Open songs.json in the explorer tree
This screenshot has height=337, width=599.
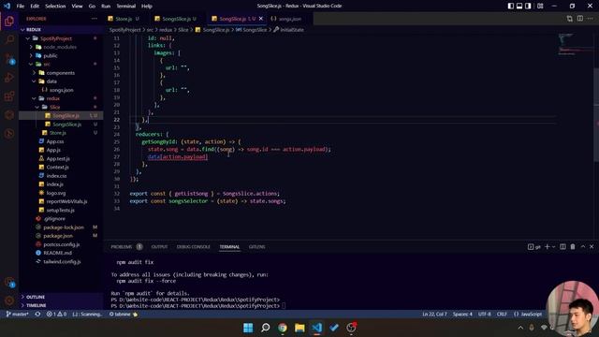point(61,90)
